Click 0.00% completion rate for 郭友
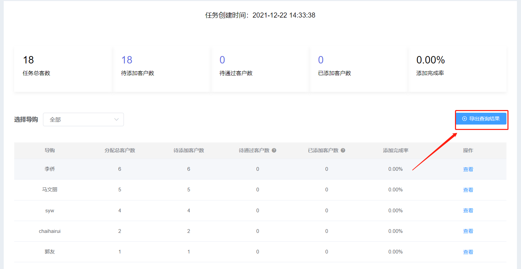This screenshot has height=269, width=521. 395,252
